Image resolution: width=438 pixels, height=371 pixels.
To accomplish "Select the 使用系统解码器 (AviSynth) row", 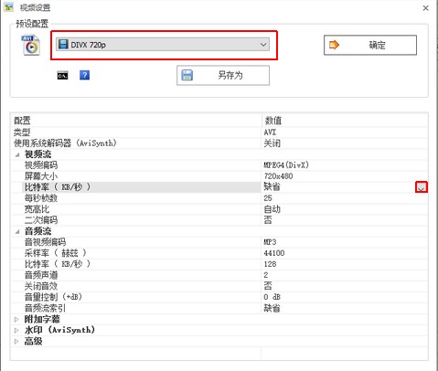I will tap(219, 143).
